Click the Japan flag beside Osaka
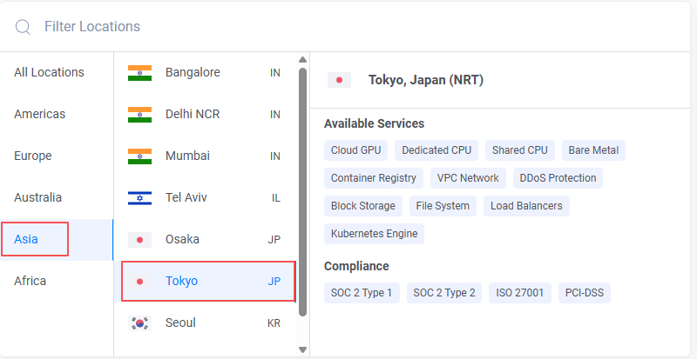697x359 pixels. (139, 239)
